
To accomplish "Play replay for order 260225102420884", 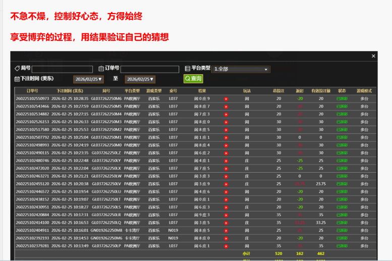I will (x=226, y=215).
